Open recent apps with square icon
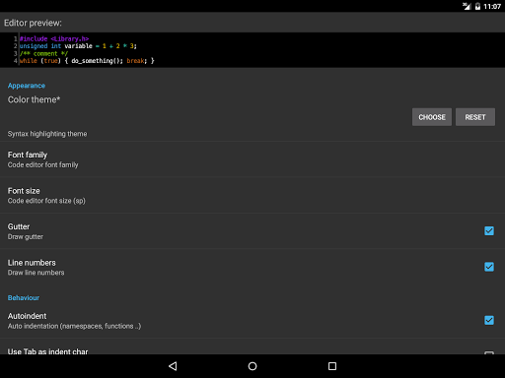Screen dimensions: 505x378 pyautogui.click(x=332, y=366)
